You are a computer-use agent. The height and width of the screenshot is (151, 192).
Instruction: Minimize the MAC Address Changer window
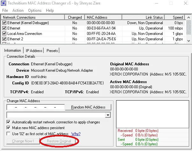pos(157,3)
